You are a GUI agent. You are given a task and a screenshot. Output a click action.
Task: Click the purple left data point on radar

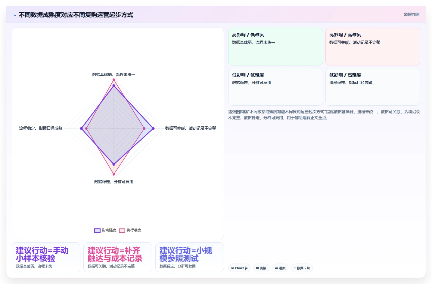pyautogui.click(x=81, y=128)
